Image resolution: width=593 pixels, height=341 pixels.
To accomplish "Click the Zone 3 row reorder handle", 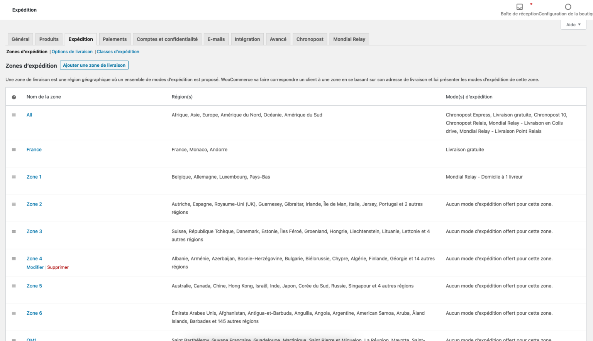I will [14, 231].
